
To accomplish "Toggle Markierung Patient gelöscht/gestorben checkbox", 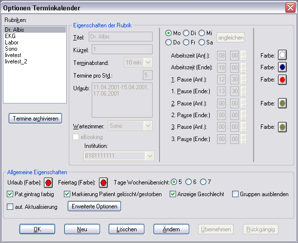I will point(67,194).
